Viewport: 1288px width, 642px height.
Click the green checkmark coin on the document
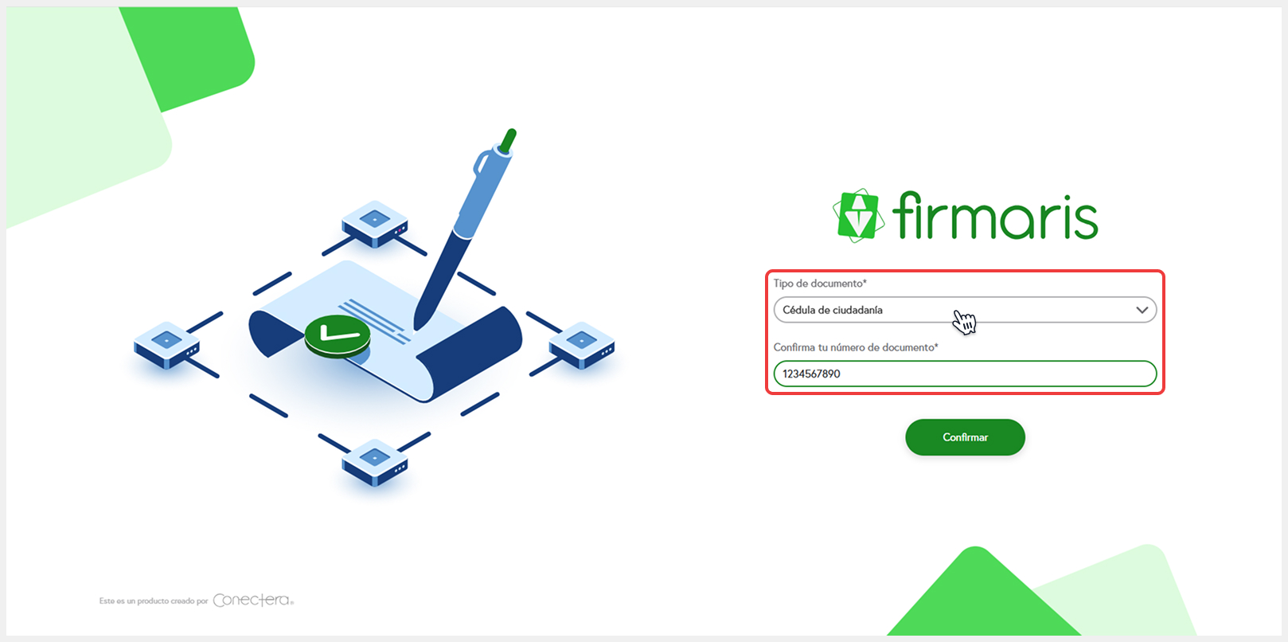point(338,336)
